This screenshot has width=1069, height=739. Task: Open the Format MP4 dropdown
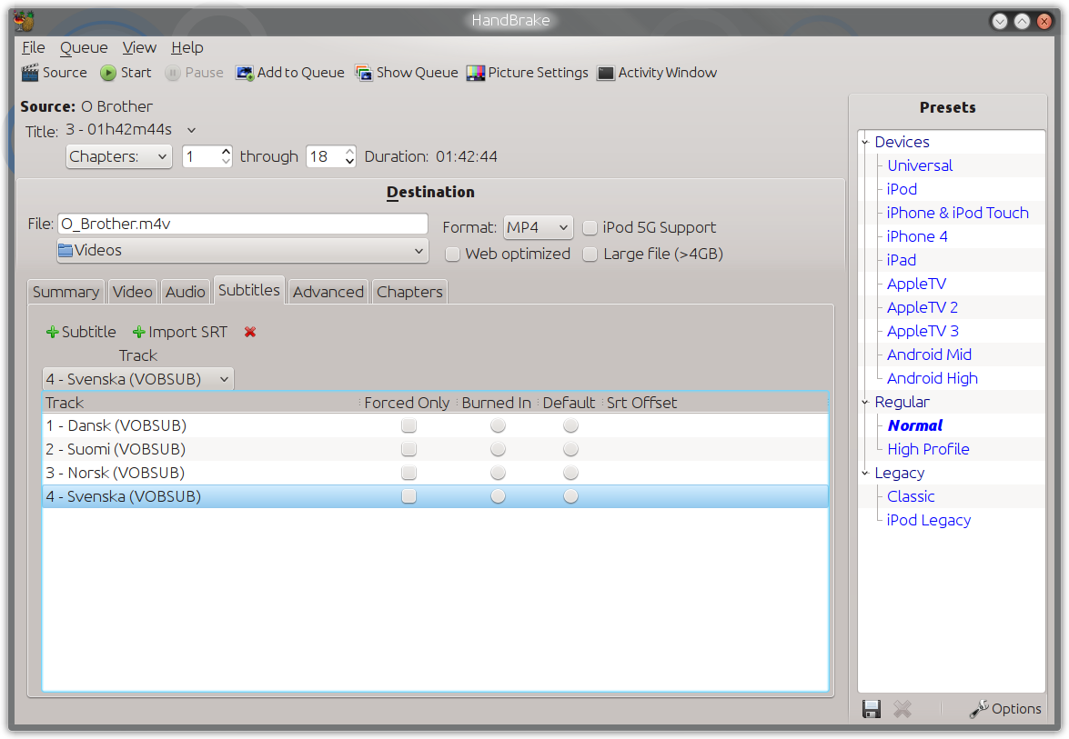coord(538,227)
